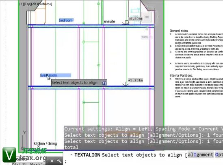
Task: Select the ensuite text object
Action: coord(109,22)
